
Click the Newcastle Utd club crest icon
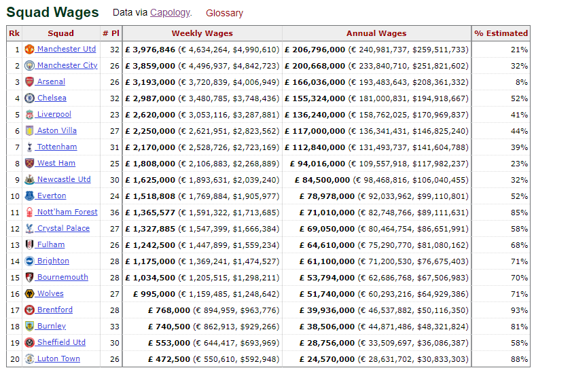tap(29, 179)
